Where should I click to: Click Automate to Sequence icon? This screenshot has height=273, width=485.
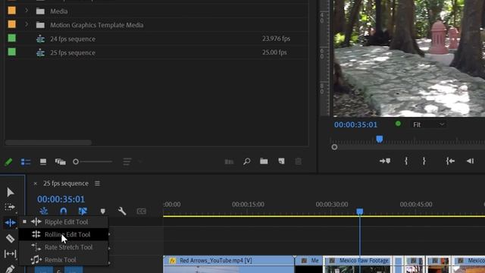(229, 162)
